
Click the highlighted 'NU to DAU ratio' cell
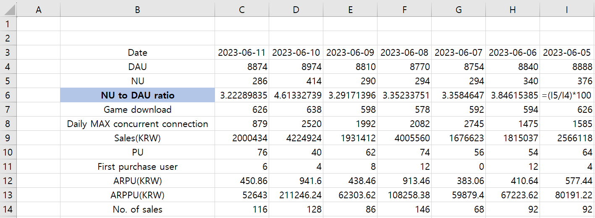click(x=137, y=95)
